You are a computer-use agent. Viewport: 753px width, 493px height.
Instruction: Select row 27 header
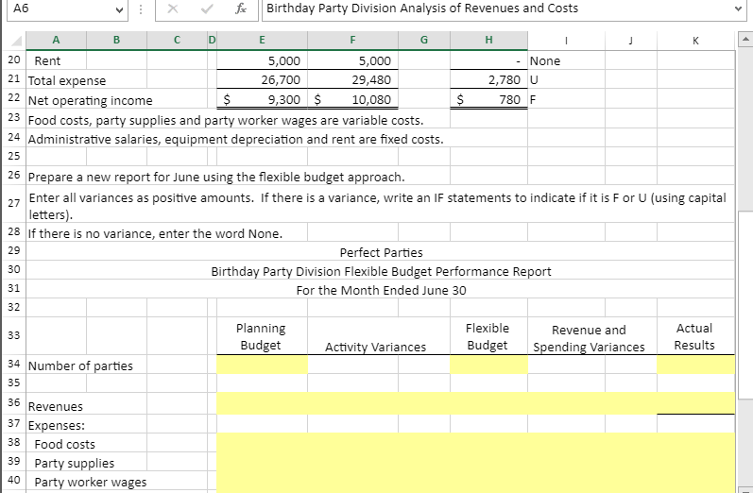tap(14, 204)
